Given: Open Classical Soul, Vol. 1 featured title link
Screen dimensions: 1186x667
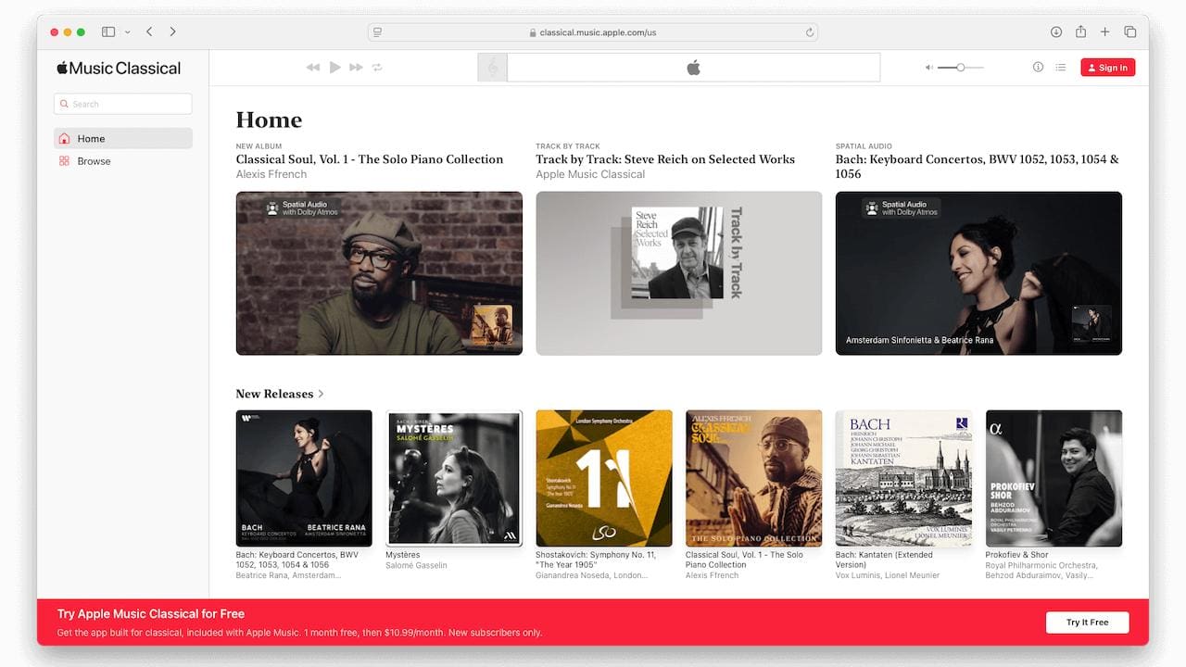Looking at the screenshot, I should coord(370,159).
